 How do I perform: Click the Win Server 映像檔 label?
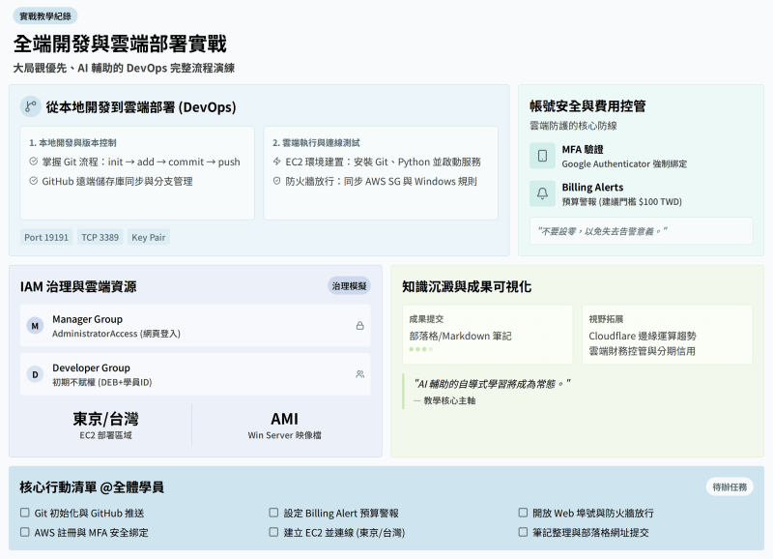(284, 435)
